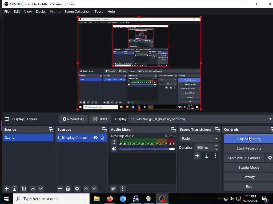Open the Docks menu
Screen dimensions: 273x204
click(41, 11)
